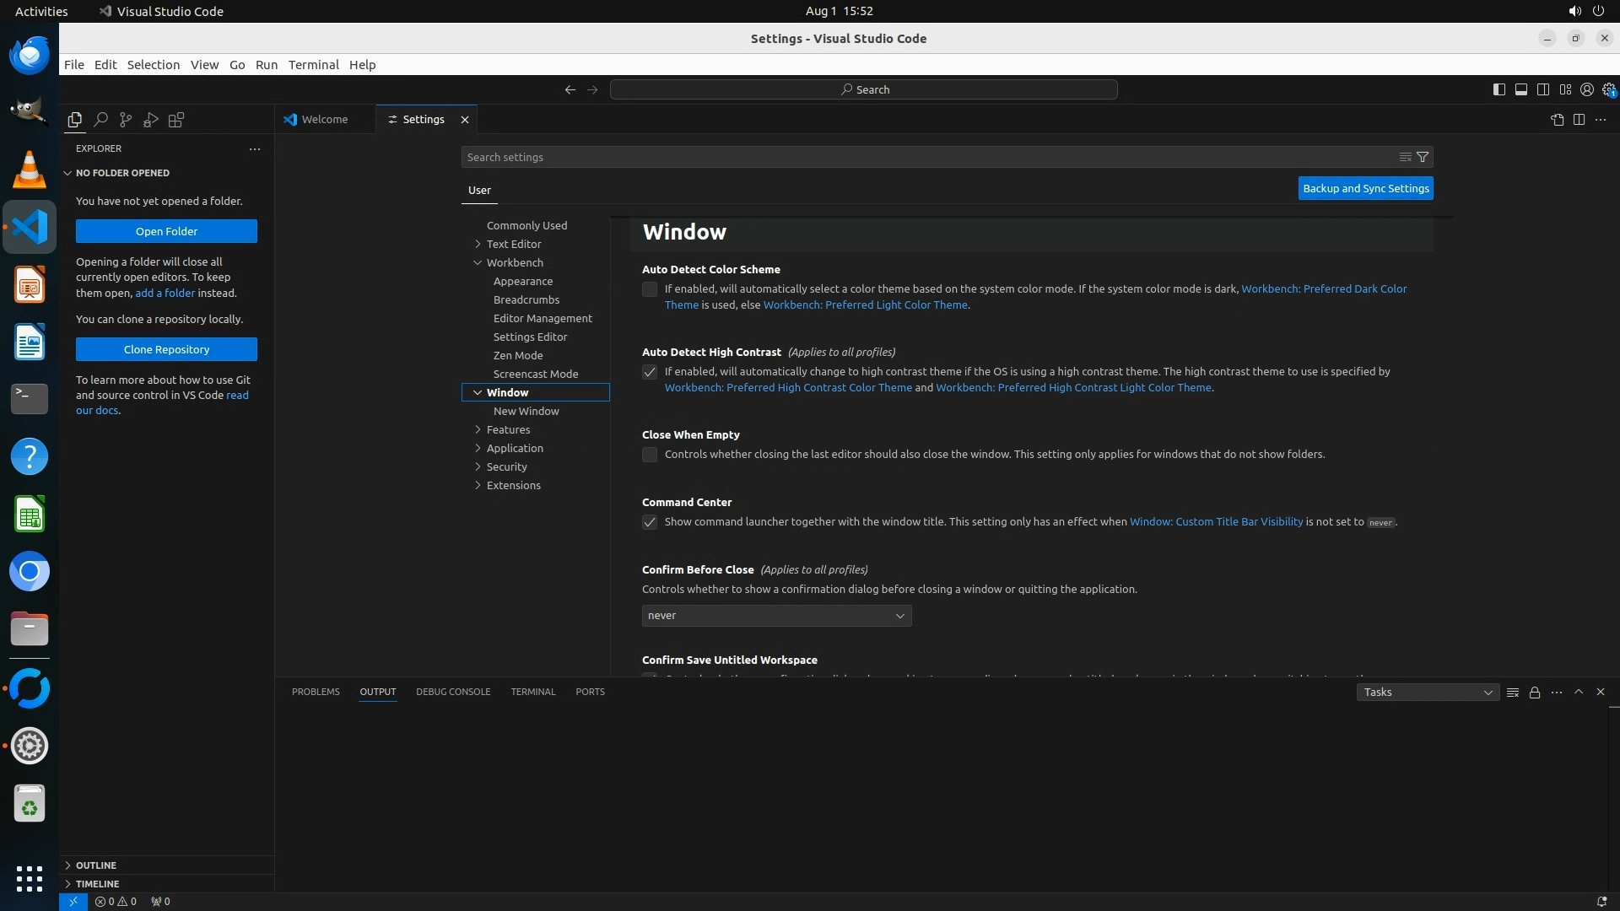Viewport: 1620px width, 911px height.
Task: Open the Terminal menu in the menu bar
Action: click(x=313, y=65)
